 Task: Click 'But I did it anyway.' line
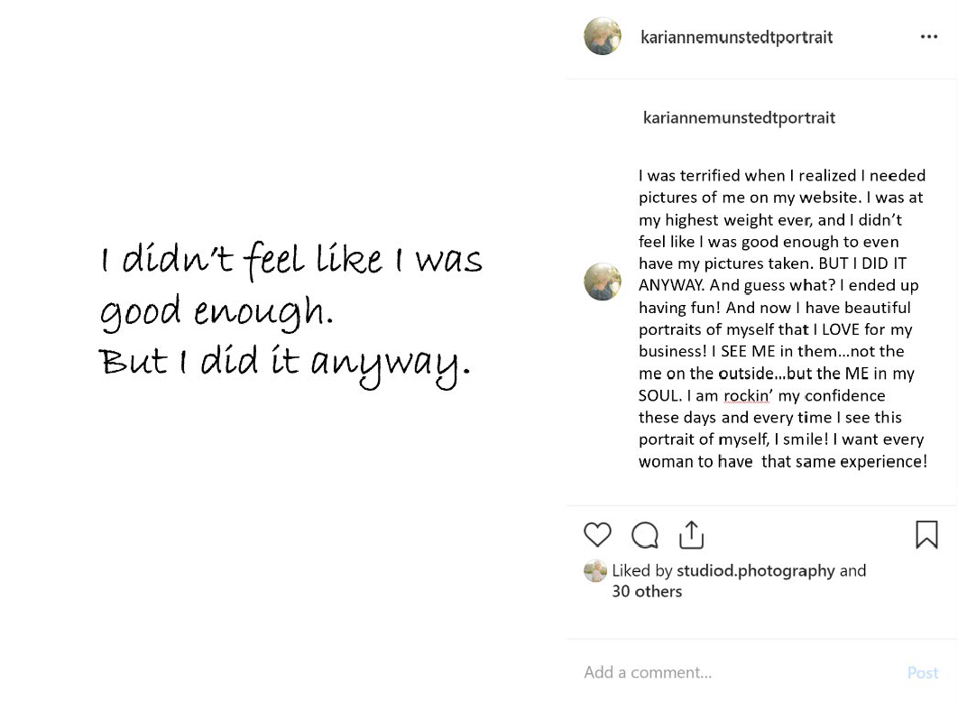(x=284, y=362)
